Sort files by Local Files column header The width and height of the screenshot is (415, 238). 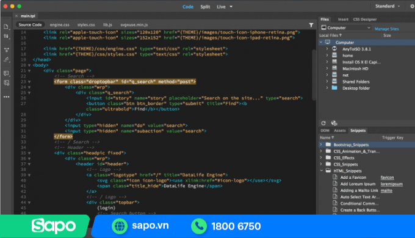tap(331, 35)
